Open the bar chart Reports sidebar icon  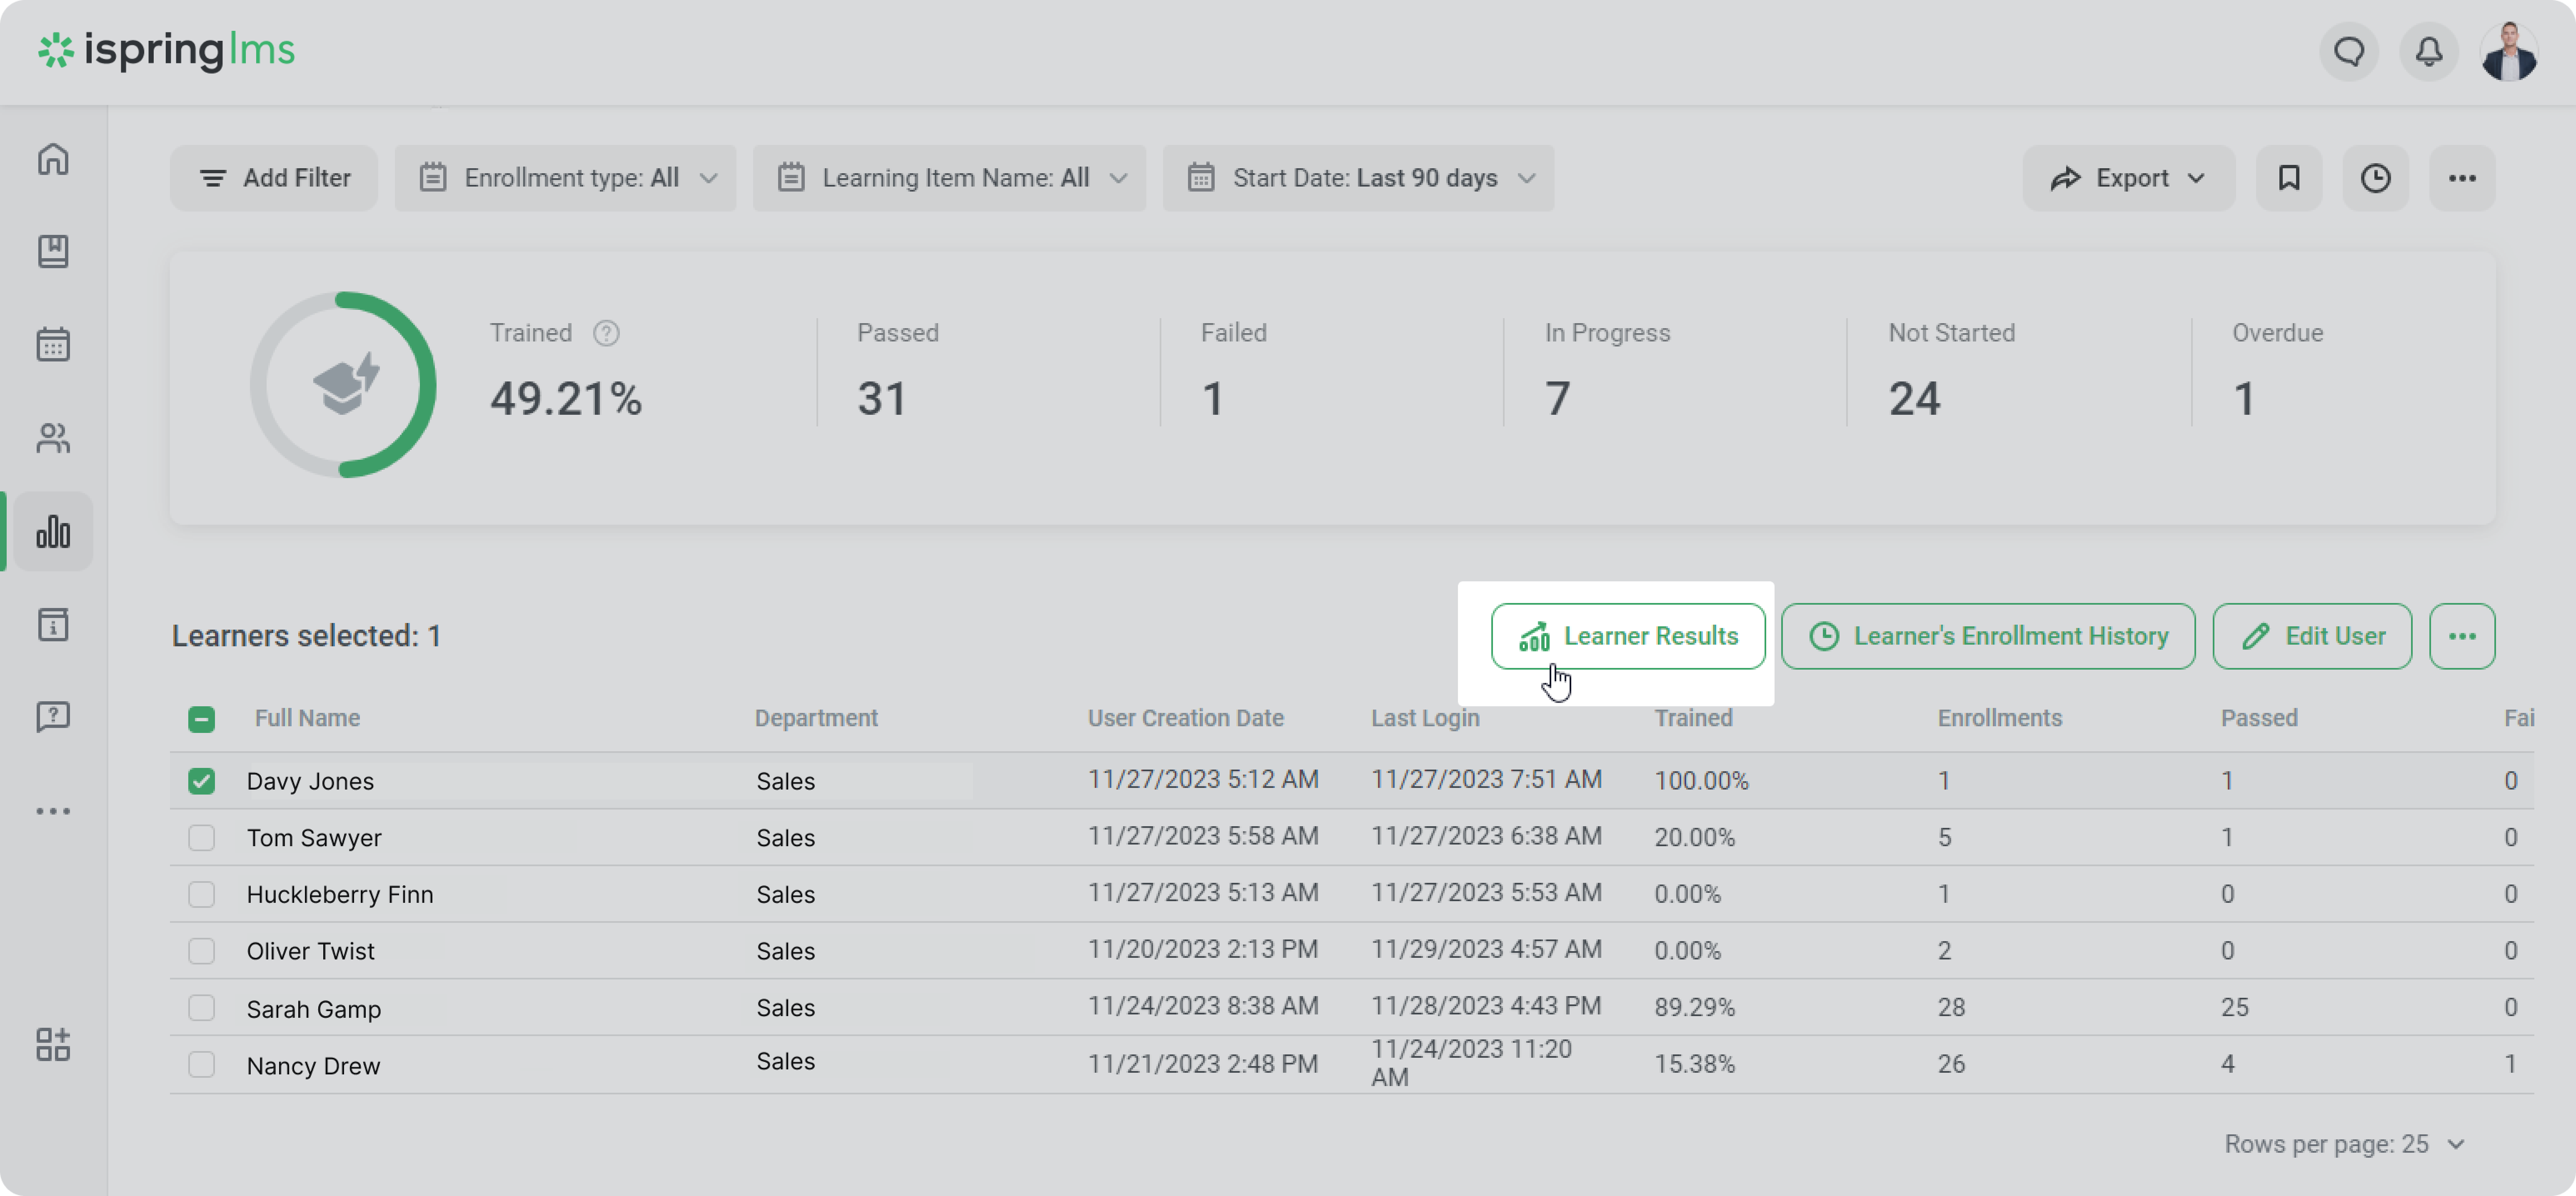click(53, 531)
